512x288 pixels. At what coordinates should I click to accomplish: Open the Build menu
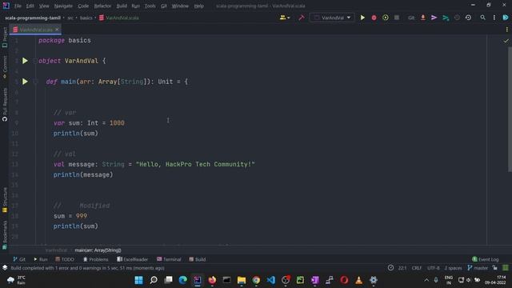[122, 6]
